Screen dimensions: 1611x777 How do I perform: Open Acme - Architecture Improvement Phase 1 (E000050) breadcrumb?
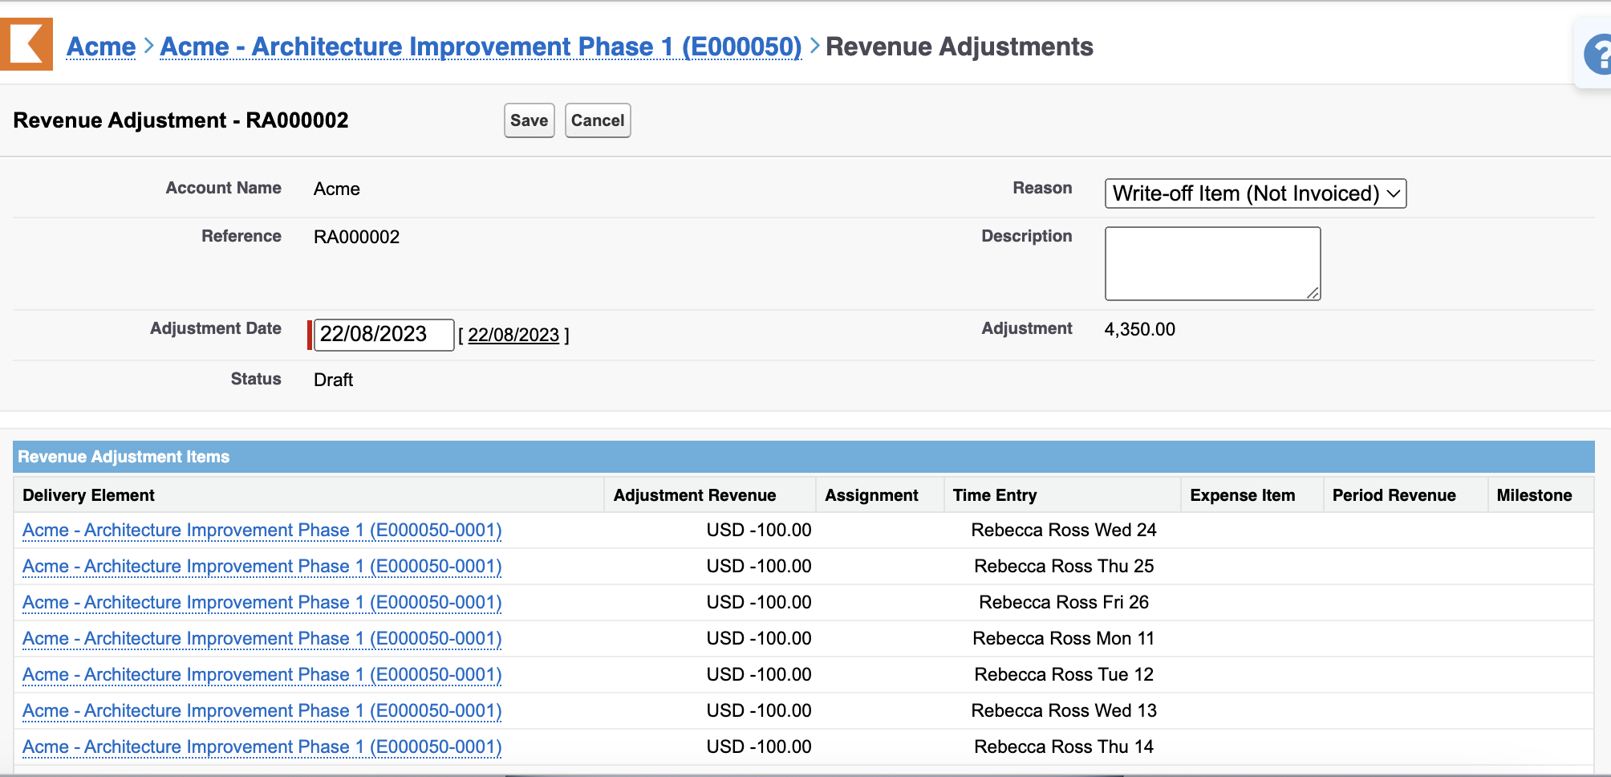pos(481,47)
